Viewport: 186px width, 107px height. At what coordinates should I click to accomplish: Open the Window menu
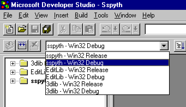pyautogui.click(x=125, y=16)
